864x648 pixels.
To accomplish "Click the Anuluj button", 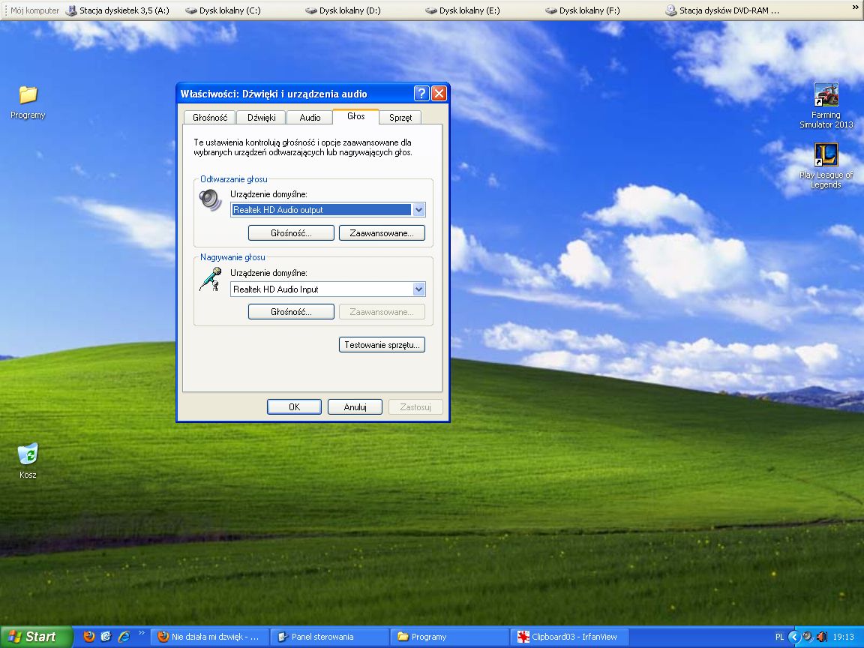I will pos(355,406).
